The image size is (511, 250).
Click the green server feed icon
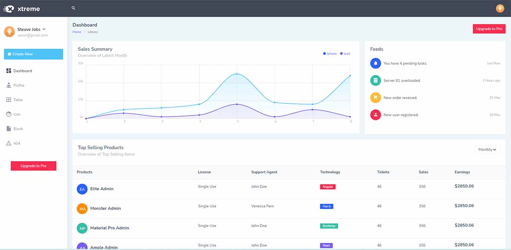coord(376,80)
